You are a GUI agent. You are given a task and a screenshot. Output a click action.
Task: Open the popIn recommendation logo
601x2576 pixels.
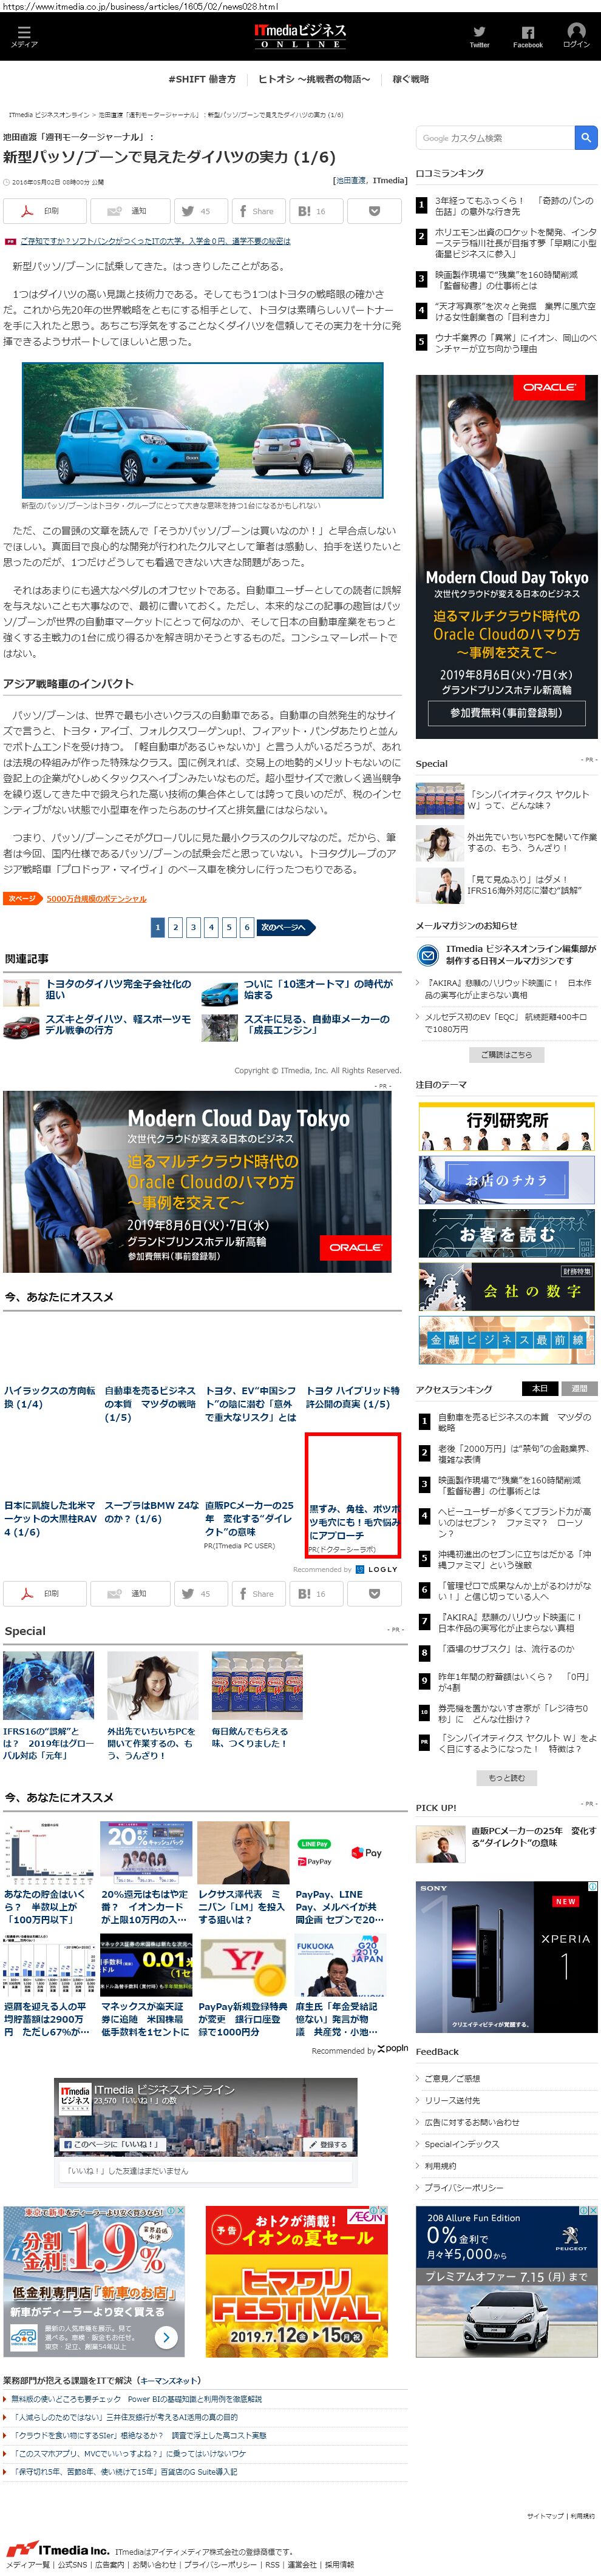393,2048
